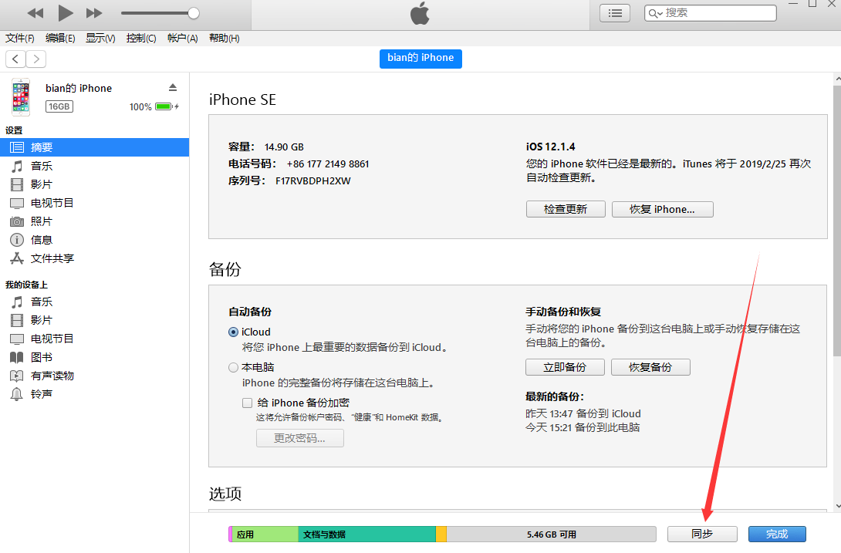
Task: Click the 检查更新 button
Action: click(x=566, y=209)
